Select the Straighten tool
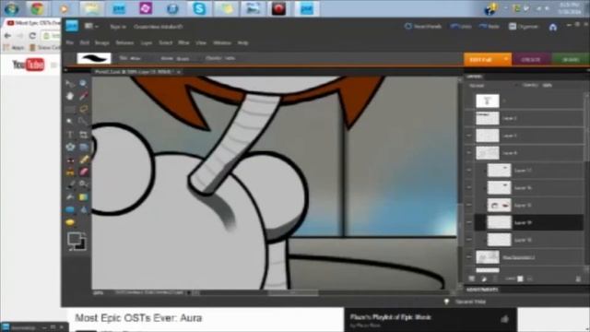590x332 pixels. click(x=83, y=148)
